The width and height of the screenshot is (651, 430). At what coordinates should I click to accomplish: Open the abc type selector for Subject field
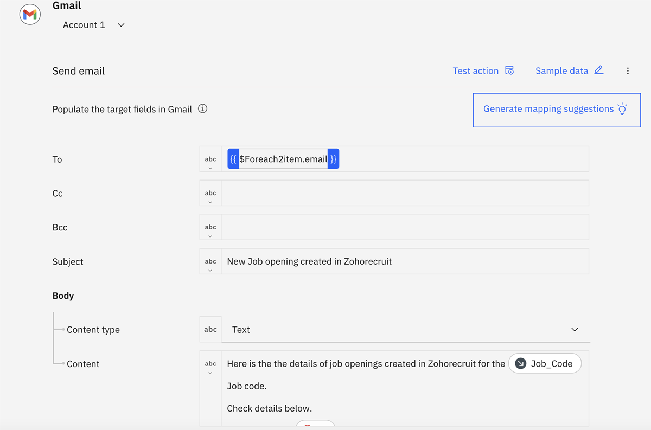pos(210,261)
